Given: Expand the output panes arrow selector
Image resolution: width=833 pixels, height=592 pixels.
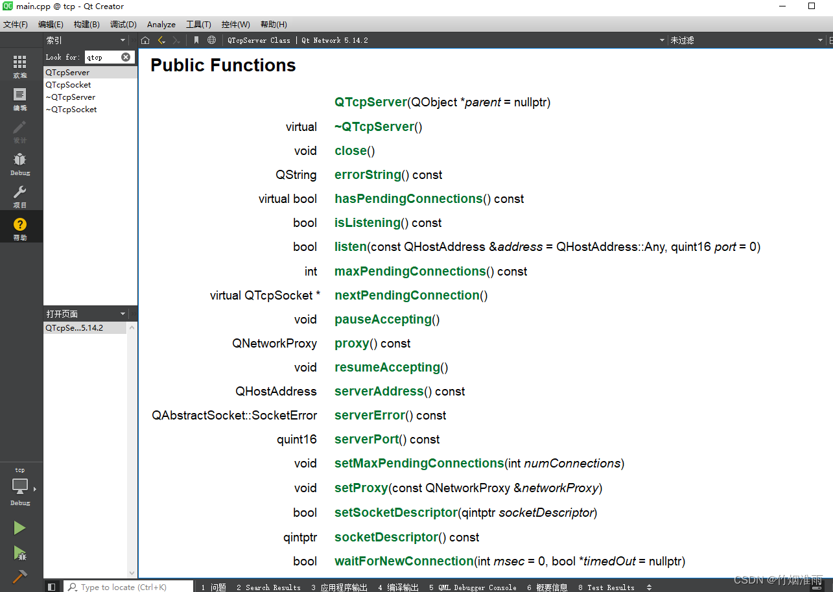Looking at the screenshot, I should tap(650, 587).
